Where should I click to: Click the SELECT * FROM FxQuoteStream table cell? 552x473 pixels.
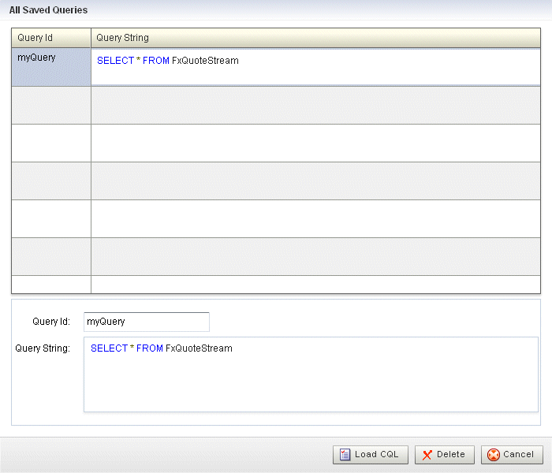315,67
